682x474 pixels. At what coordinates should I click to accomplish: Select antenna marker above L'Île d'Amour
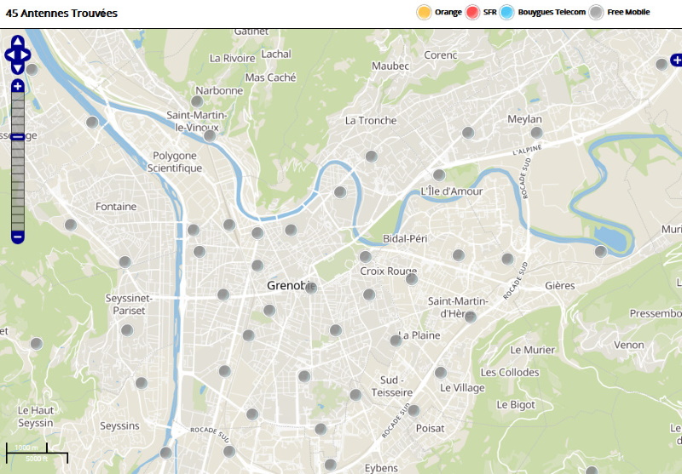click(439, 174)
